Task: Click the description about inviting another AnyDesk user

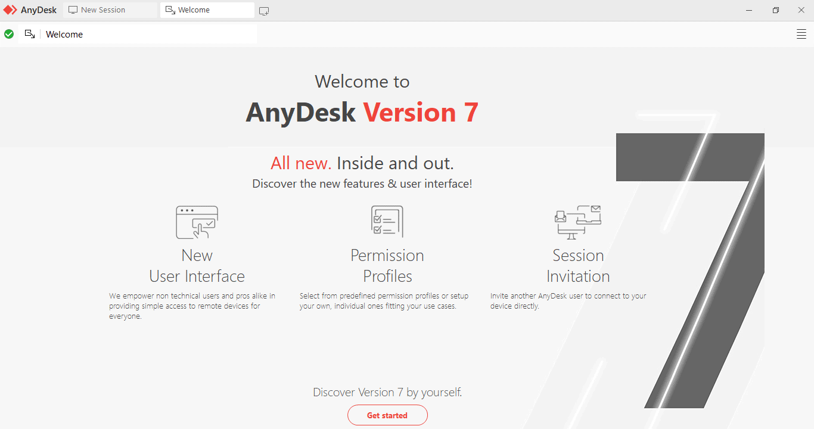Action: click(568, 301)
